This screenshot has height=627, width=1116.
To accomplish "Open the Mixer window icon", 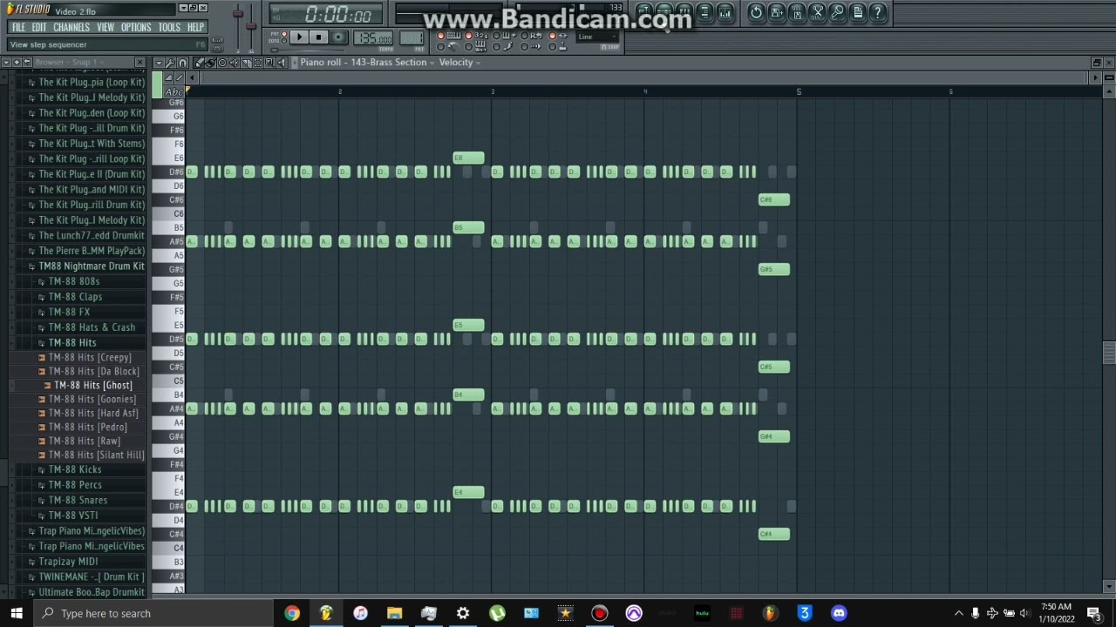I will [x=725, y=12].
